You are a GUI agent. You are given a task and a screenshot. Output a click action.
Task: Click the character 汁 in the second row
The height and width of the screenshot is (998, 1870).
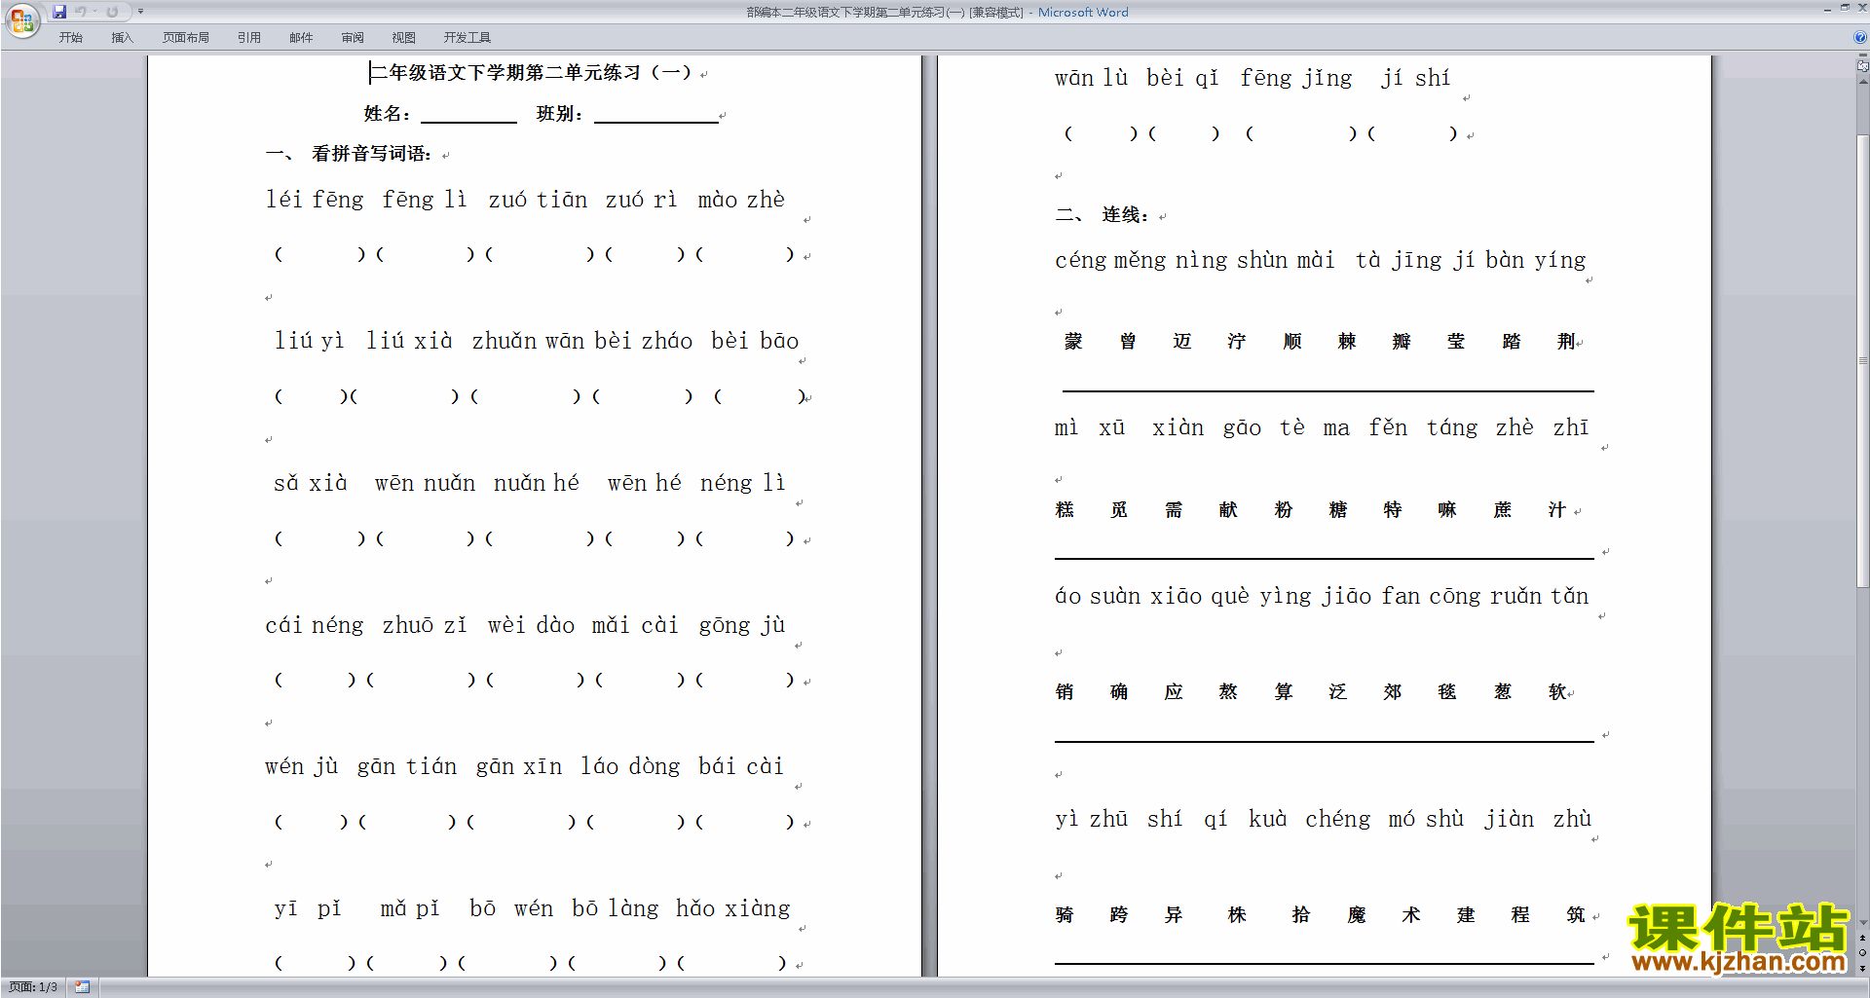pyautogui.click(x=1557, y=510)
